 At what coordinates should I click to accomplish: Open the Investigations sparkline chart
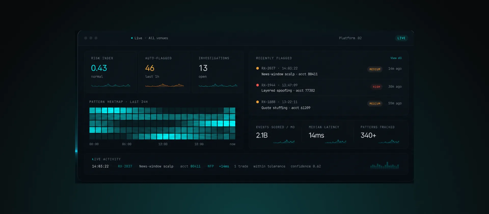(218, 85)
